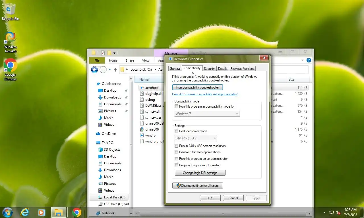
Task: Go up one folder level in Explorer
Action: 115,70
